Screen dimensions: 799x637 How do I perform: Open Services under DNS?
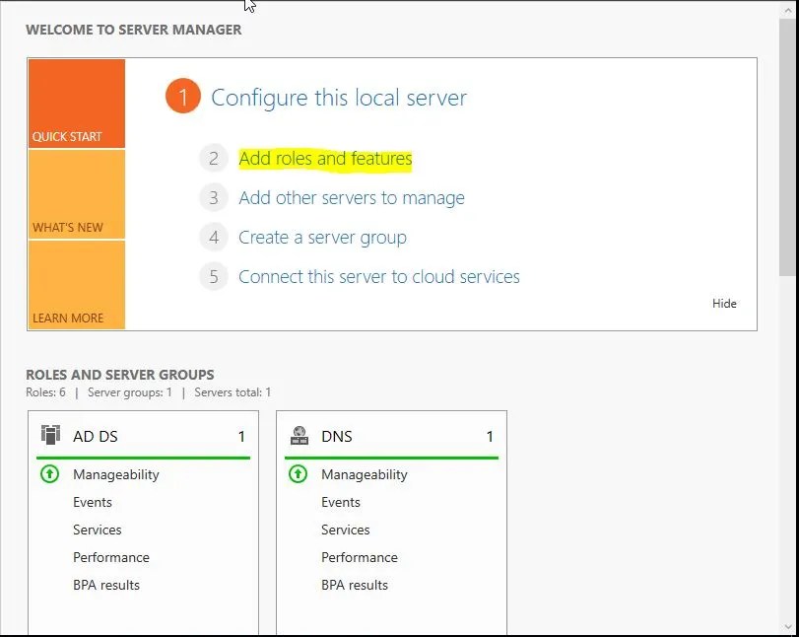click(x=346, y=530)
